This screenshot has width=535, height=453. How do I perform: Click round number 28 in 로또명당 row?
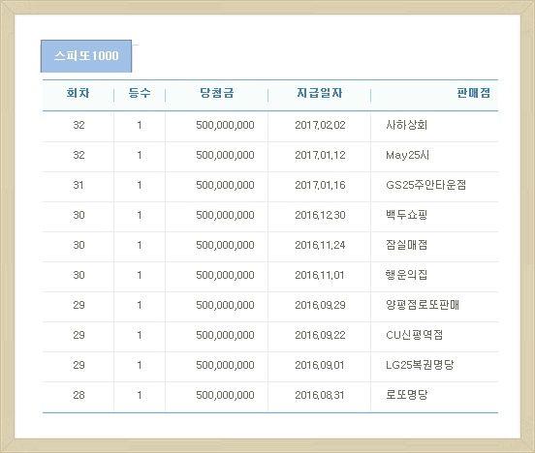click(79, 395)
